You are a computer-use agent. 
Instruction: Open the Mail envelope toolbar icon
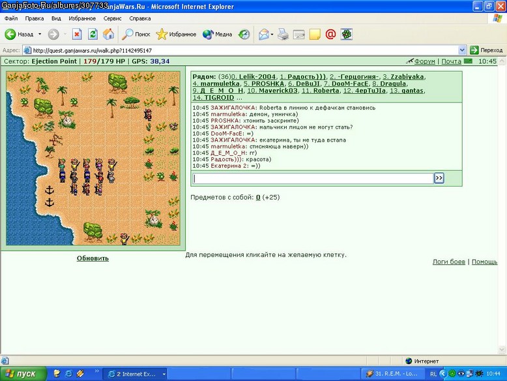click(264, 34)
